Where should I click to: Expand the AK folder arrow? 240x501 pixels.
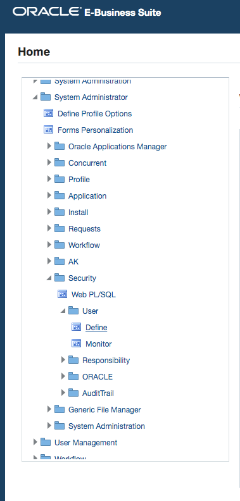pyautogui.click(x=49, y=261)
